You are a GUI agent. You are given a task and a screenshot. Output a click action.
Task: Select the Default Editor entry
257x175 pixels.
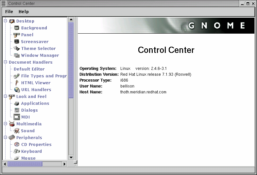(29, 69)
